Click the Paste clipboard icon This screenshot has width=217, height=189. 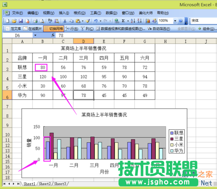click(x=78, y=21)
